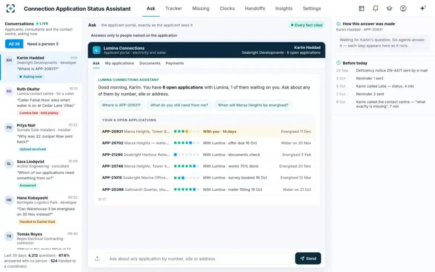This screenshot has width=435, height=272.
Task: Open the Handoffs tab
Action: [x=255, y=8]
